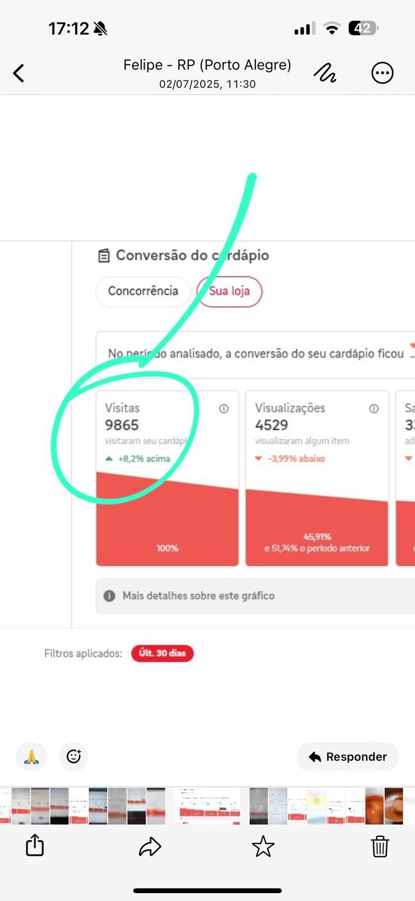Tap the Responder button

pyautogui.click(x=348, y=757)
